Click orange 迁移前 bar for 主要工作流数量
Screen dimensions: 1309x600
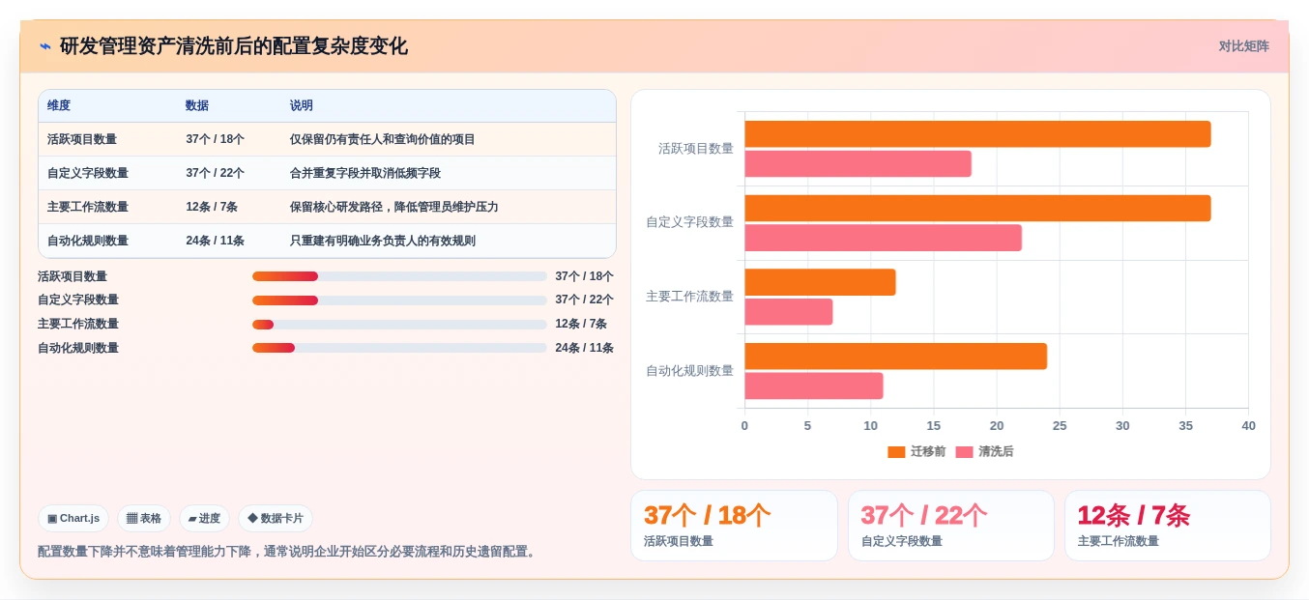(820, 282)
